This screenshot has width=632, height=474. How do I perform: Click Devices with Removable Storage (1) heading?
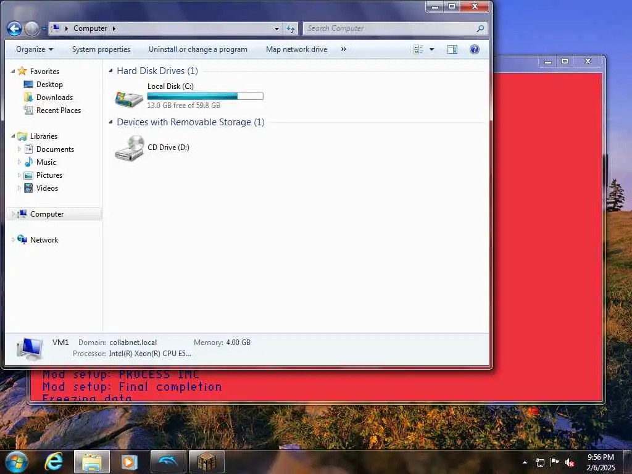coord(191,122)
